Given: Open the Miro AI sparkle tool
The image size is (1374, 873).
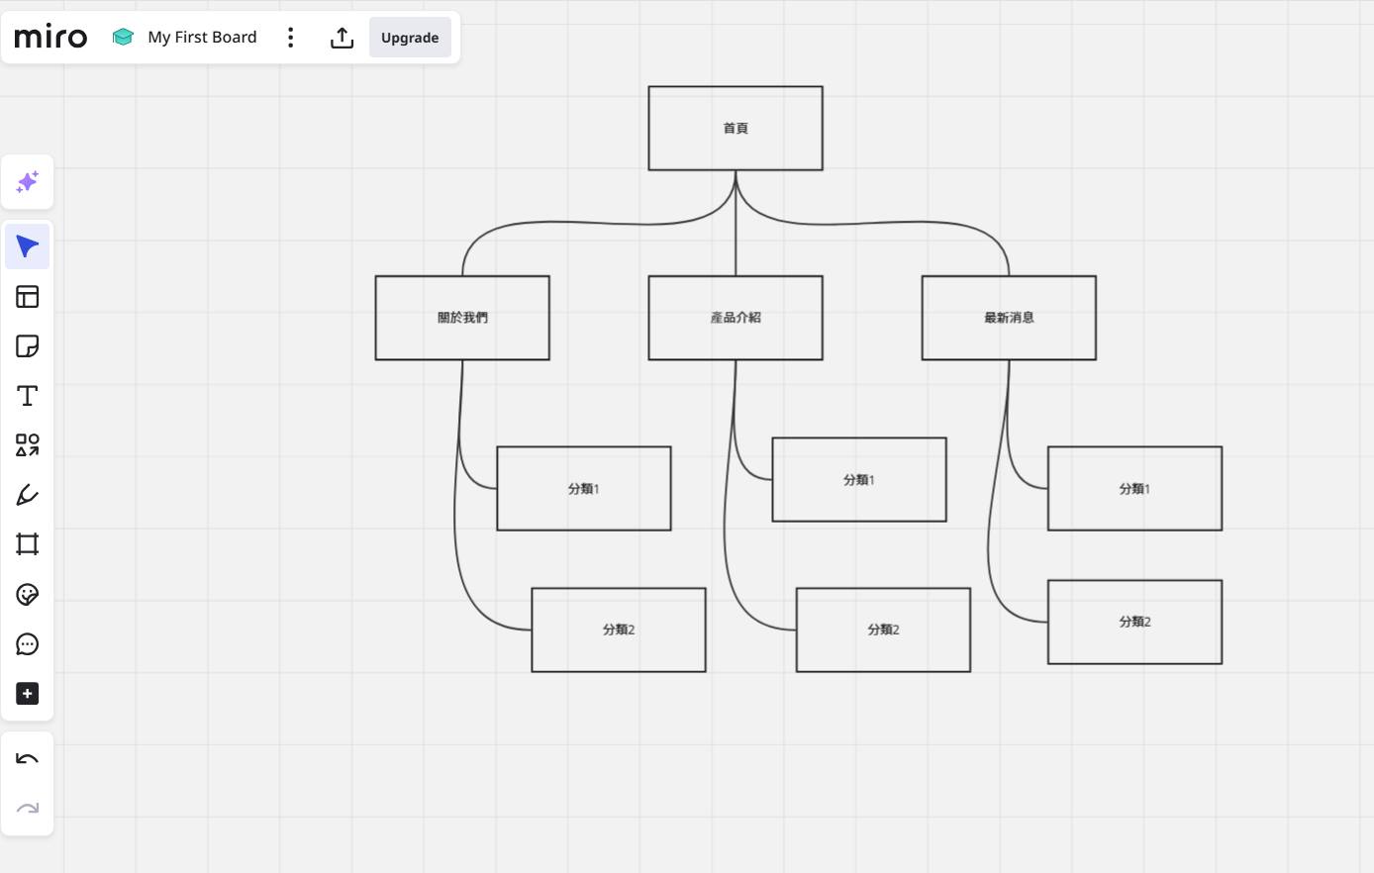Looking at the screenshot, I should 28,182.
